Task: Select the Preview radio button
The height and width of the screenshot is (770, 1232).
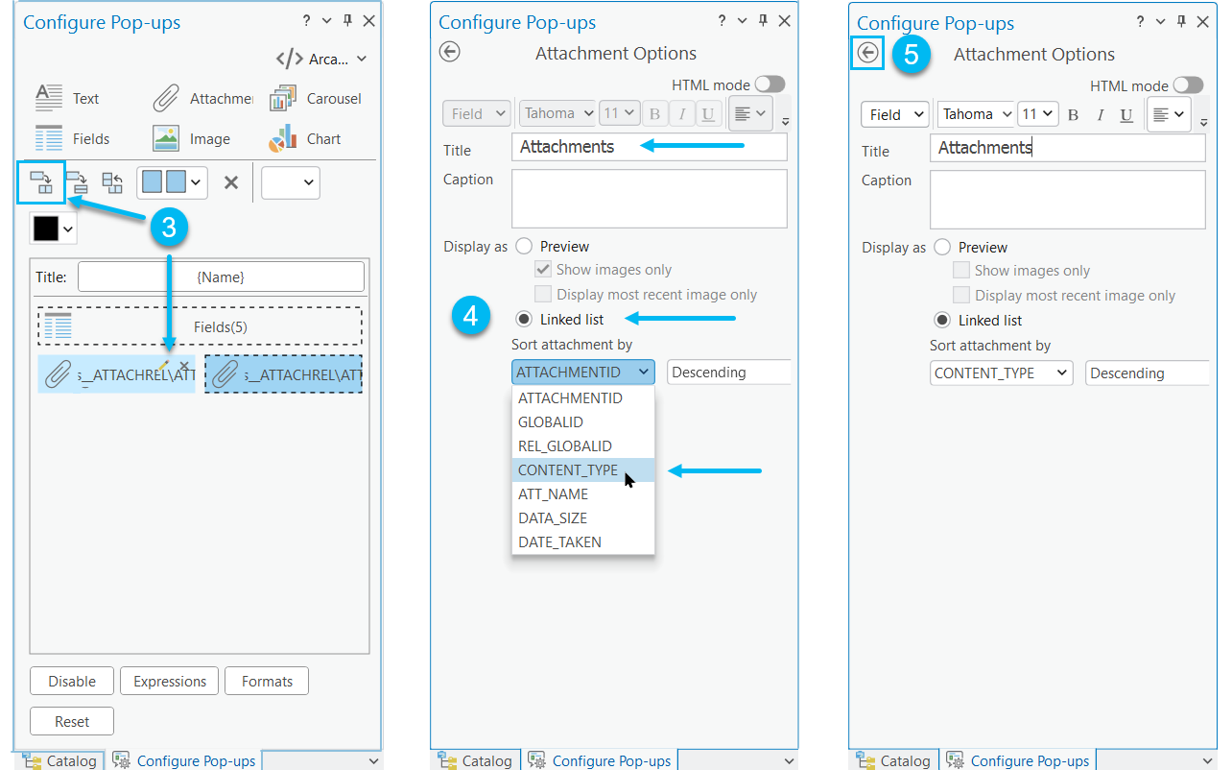Action: (524, 246)
